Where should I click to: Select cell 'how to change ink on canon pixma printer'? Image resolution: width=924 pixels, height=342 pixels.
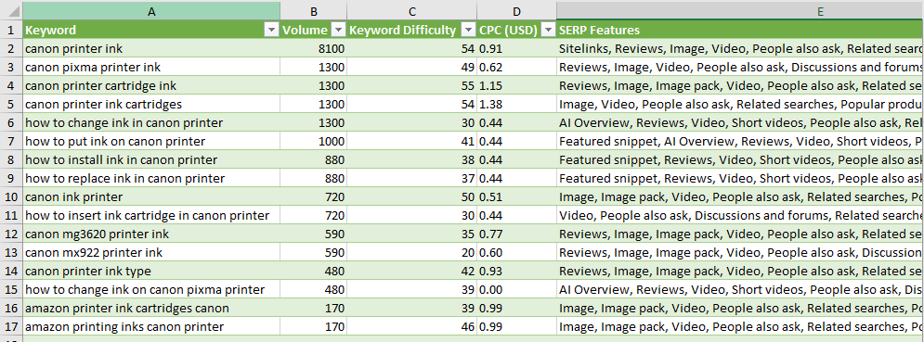[x=151, y=289]
